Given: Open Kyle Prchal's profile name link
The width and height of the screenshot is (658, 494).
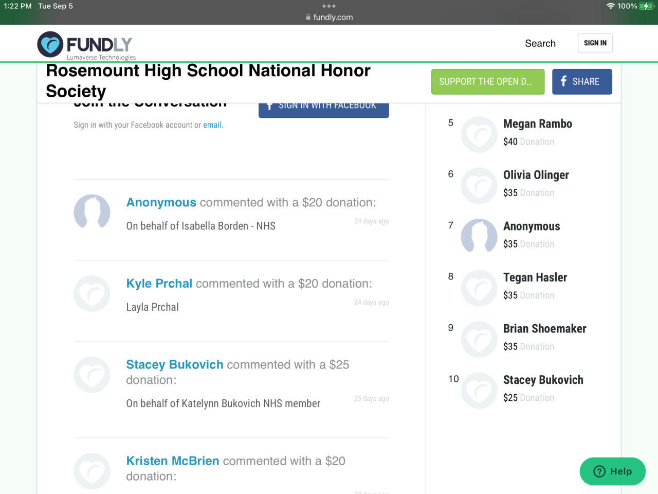Looking at the screenshot, I should point(159,284).
